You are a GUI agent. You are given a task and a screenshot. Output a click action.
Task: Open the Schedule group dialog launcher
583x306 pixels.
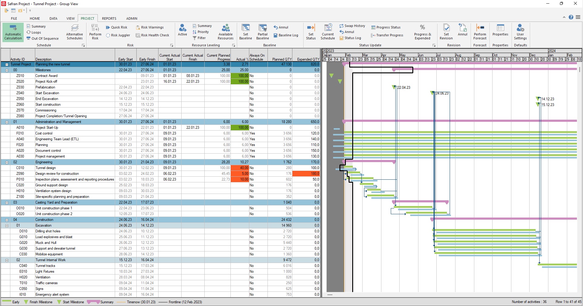pyautogui.click(x=83, y=45)
